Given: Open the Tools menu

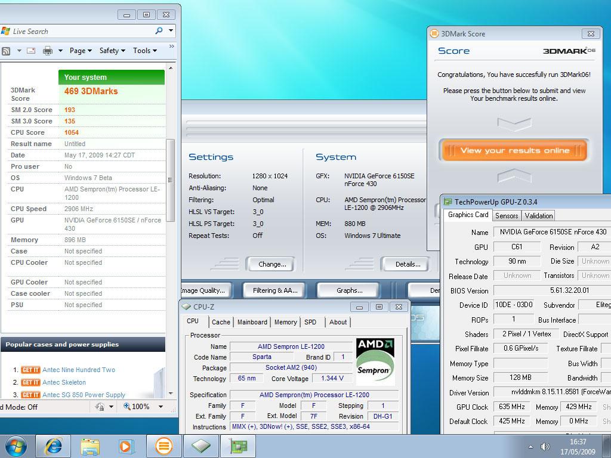Looking at the screenshot, I should 145,51.
